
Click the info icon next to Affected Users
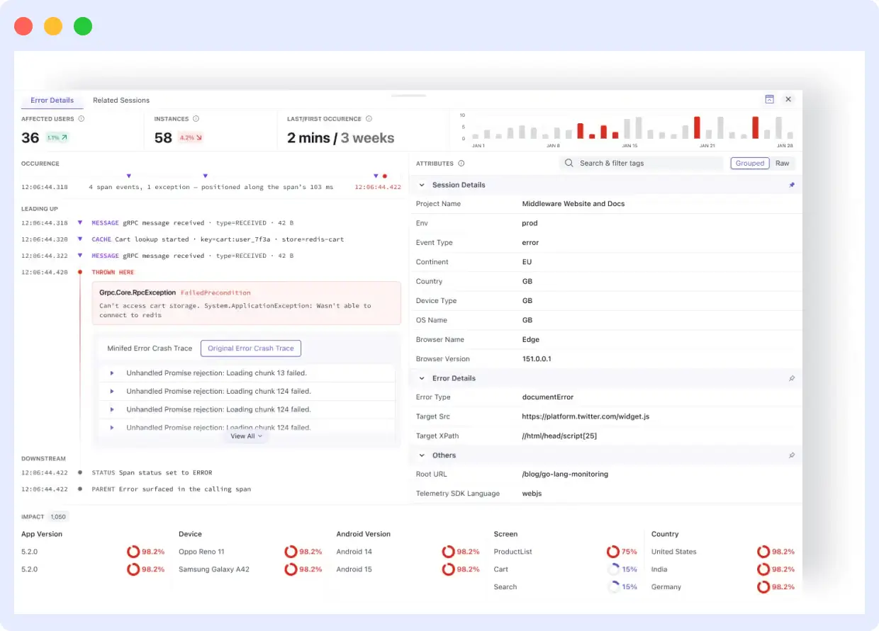pos(82,119)
